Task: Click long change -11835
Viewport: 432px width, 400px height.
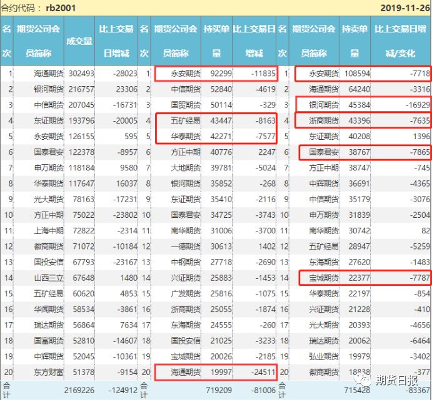Action: (x=263, y=74)
